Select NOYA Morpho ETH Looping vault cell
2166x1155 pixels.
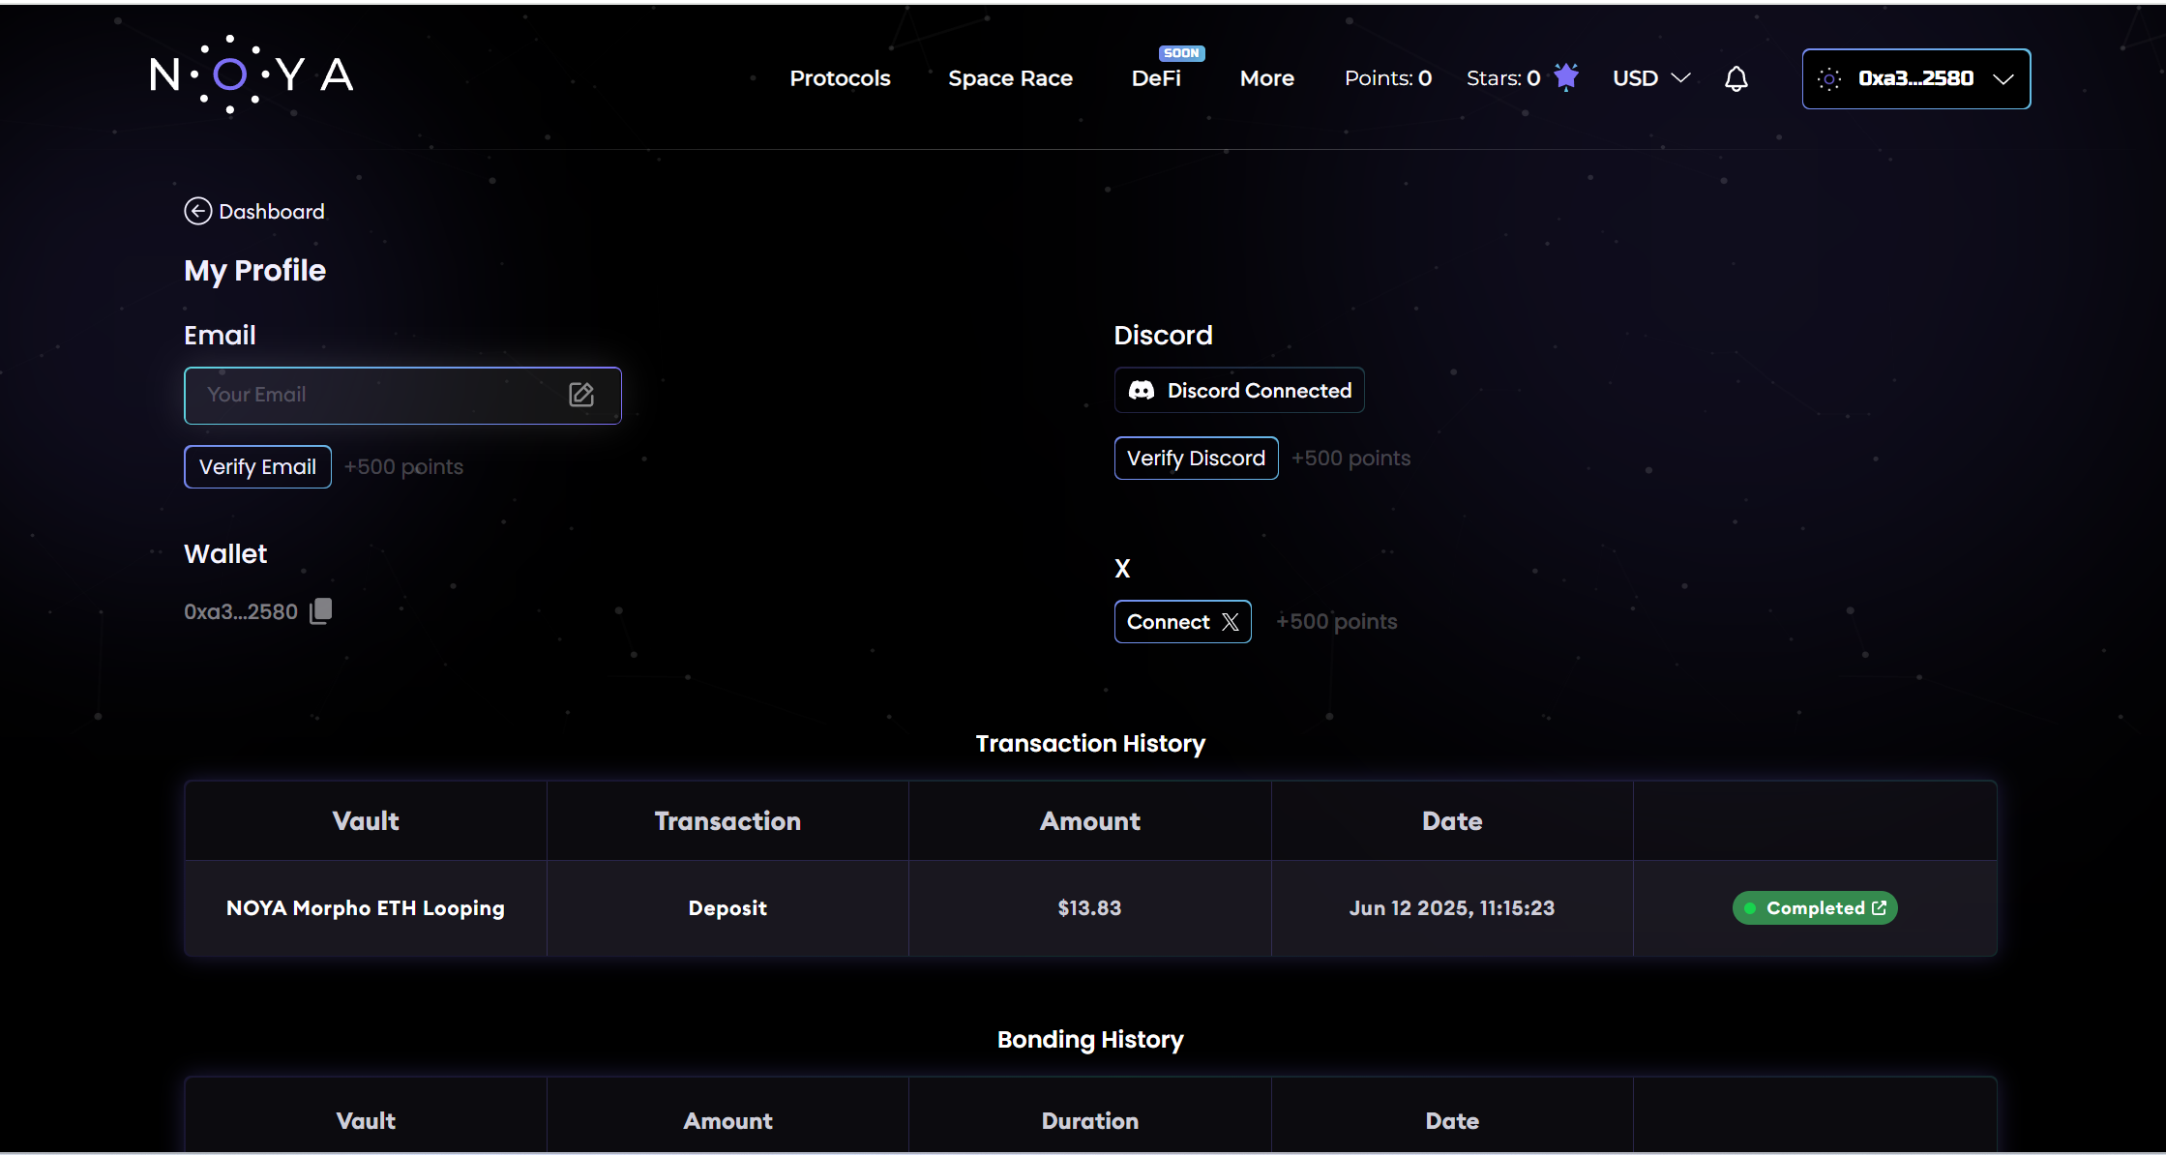(366, 907)
